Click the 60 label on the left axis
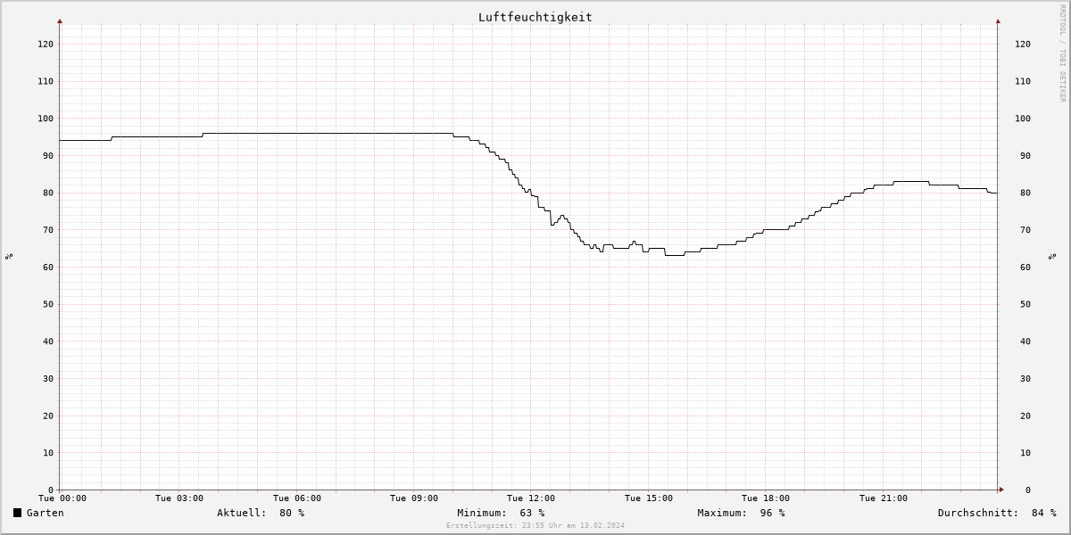Viewport: 1071px width, 535px height. point(48,267)
